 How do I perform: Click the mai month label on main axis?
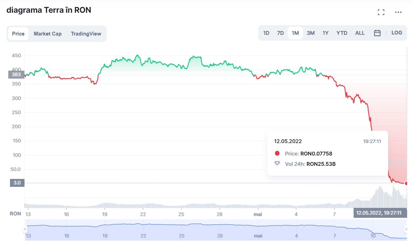point(258,214)
